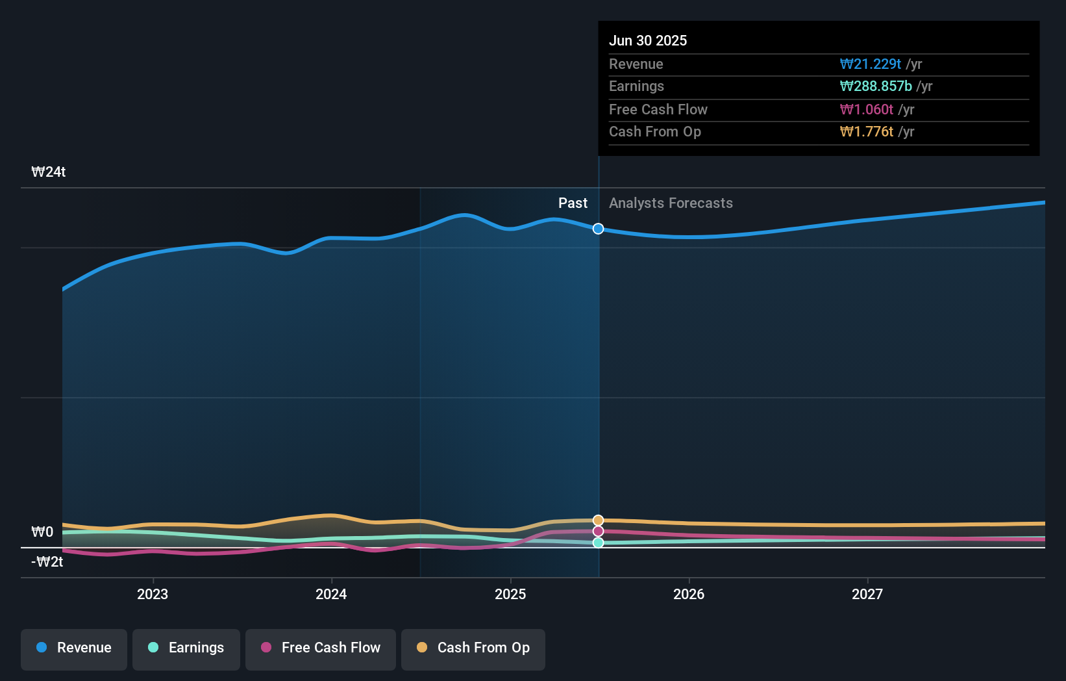Image resolution: width=1066 pixels, height=681 pixels.
Task: Click the Revenue value in the tooltip
Action: point(871,64)
